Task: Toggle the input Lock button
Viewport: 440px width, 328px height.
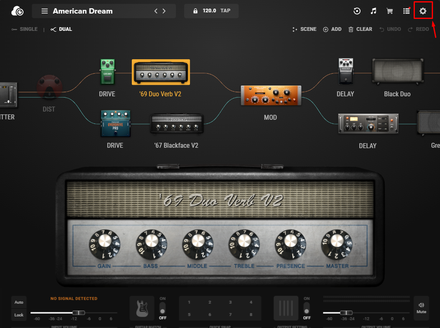Action: click(x=19, y=315)
